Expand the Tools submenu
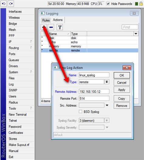The height and width of the screenshot is (160, 144). [x=31, y=108]
